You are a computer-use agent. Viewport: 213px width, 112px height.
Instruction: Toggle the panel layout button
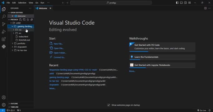181,2
